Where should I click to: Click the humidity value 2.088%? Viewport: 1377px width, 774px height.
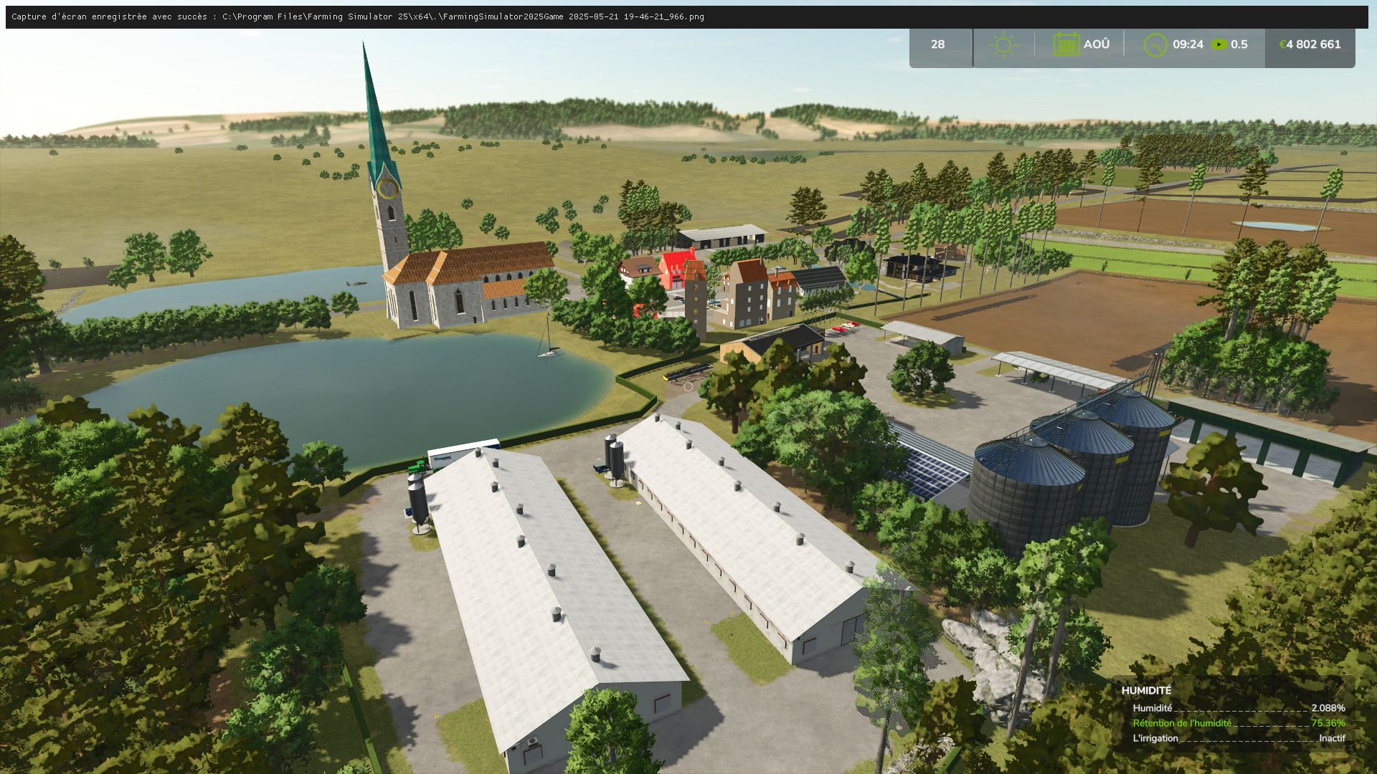point(1328,708)
